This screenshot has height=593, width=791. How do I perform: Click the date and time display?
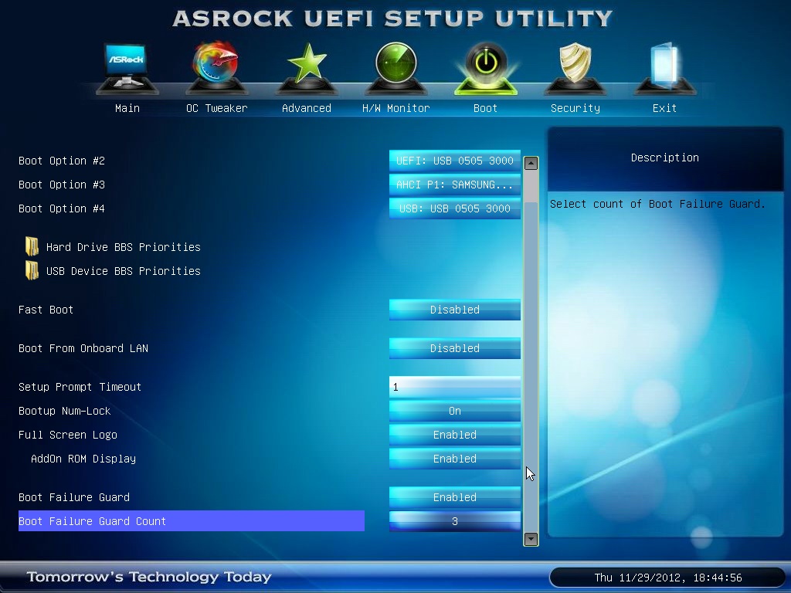[x=668, y=578]
